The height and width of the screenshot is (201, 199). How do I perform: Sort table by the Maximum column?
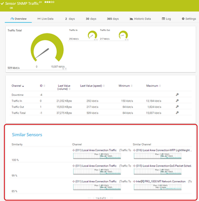pyautogui.click(x=153, y=86)
